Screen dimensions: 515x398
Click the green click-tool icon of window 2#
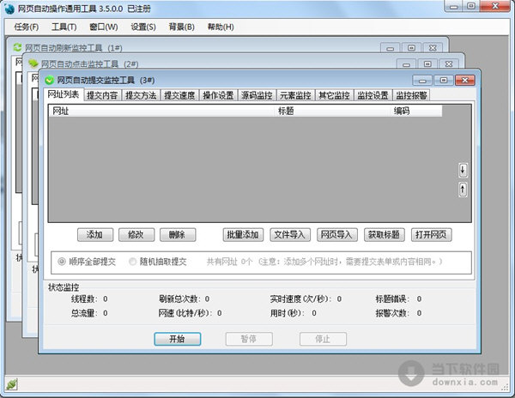tap(33, 63)
